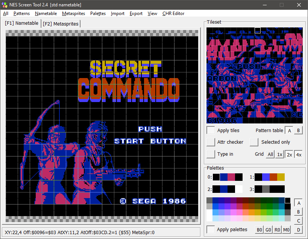
Task: Pick the selected black tile in tileset
Action: 258,30
